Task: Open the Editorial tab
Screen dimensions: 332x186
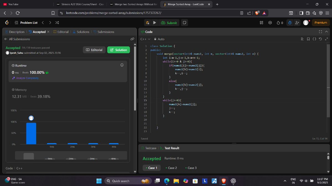Action: tap(61, 32)
